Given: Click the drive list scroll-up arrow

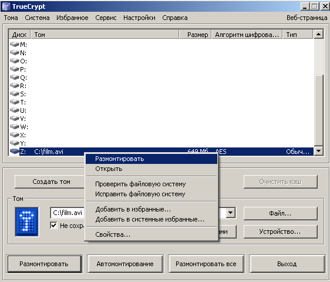Looking at the screenshot, I should click(x=318, y=34).
